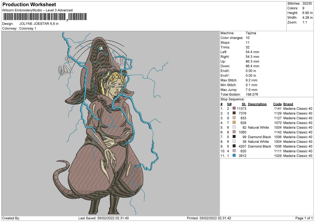Select the Natural White swatch in row 5
This screenshot has height=222, width=315.
[x=234, y=127]
